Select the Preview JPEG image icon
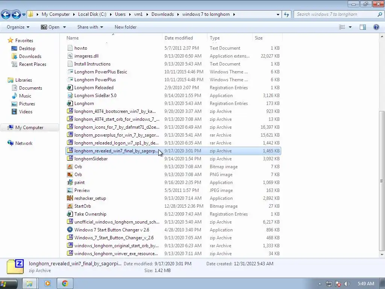The width and height of the screenshot is (385, 289). (x=70, y=190)
